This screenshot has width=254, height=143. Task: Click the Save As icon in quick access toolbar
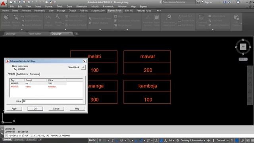[24, 2]
